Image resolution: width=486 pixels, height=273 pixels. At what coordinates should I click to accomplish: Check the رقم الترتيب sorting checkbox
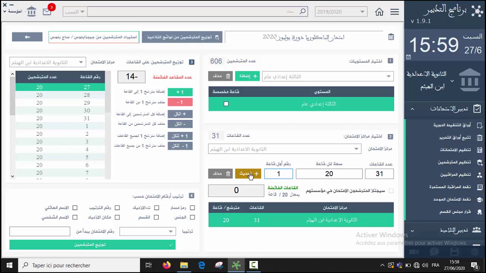[x=117, y=208]
